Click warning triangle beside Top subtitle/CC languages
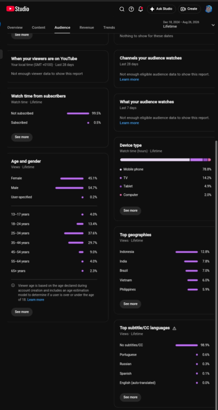The image size is (218, 410). point(174,328)
